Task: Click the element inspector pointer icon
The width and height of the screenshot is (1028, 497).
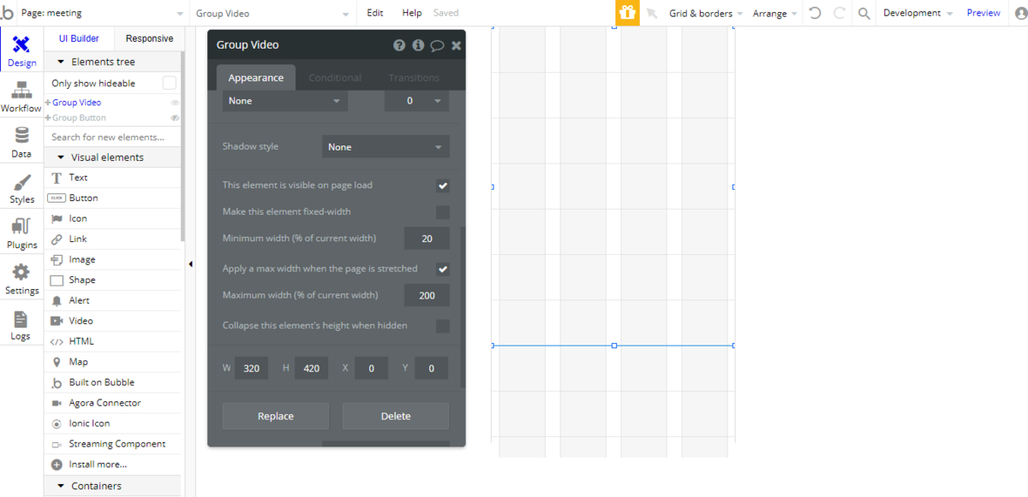Action: tap(652, 14)
